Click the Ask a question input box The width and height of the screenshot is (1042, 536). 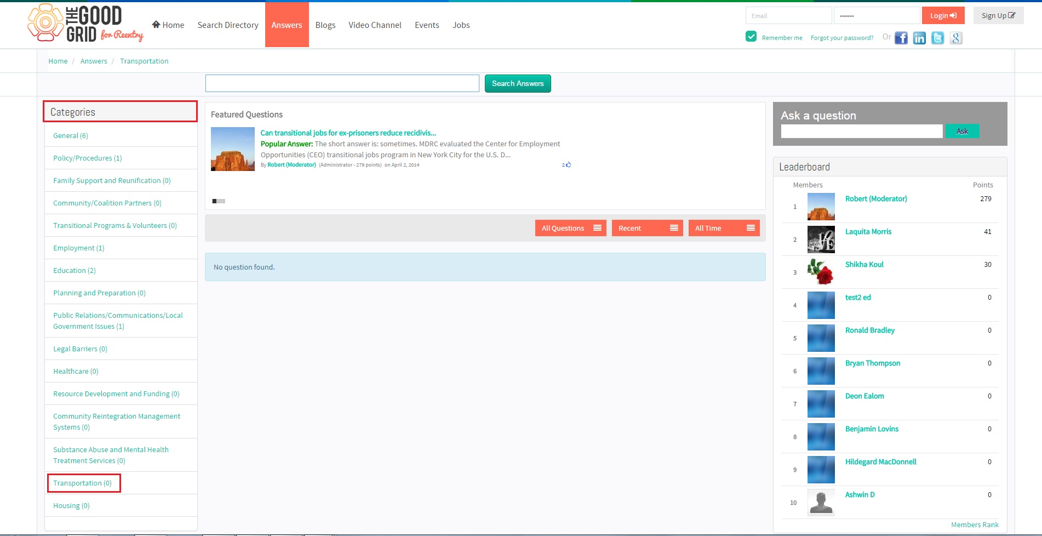coord(862,131)
